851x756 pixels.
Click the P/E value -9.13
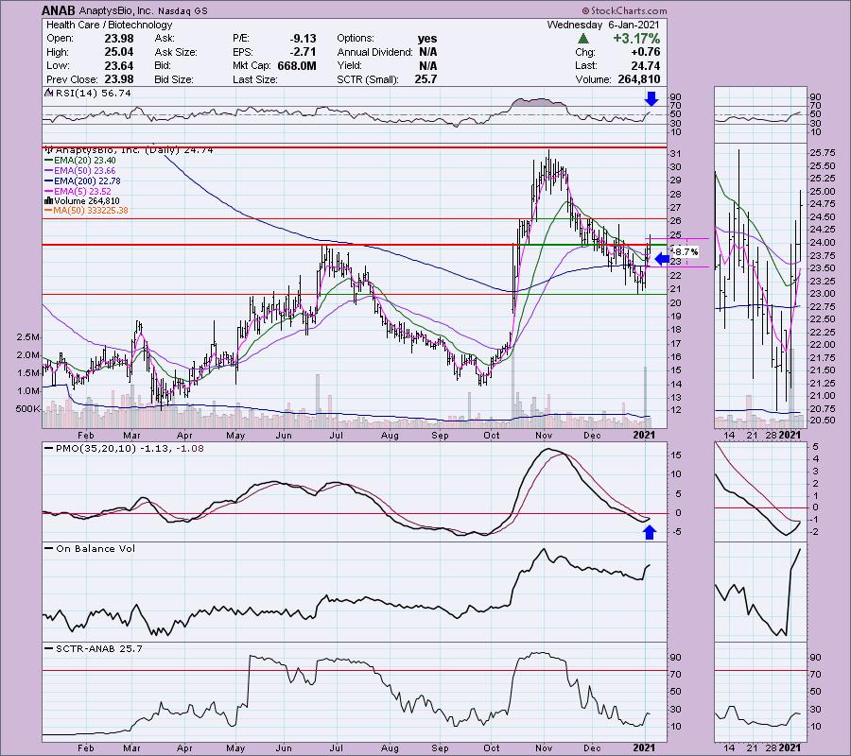coord(303,39)
